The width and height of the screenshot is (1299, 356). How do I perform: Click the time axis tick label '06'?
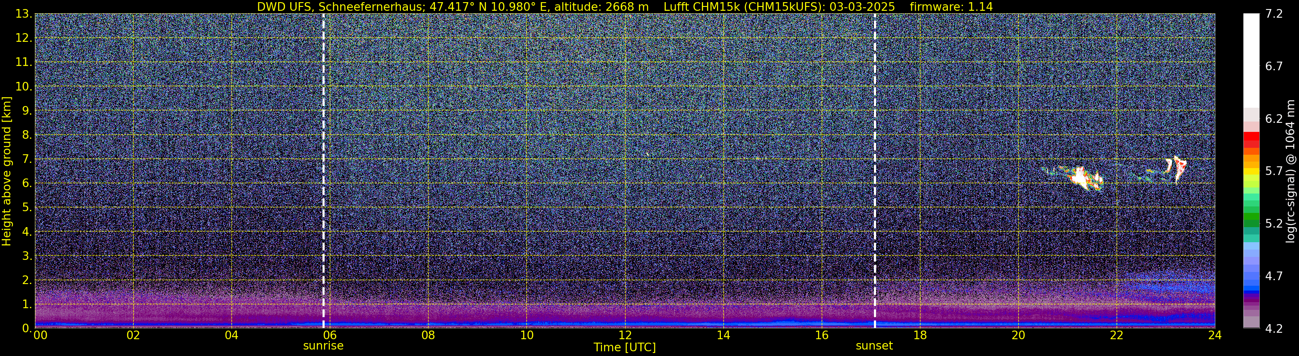(x=330, y=336)
